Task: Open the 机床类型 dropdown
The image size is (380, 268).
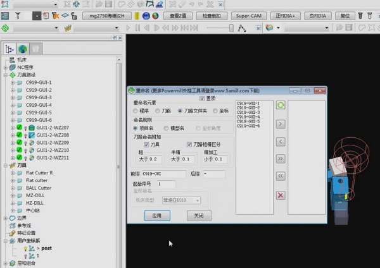Action: point(181,200)
